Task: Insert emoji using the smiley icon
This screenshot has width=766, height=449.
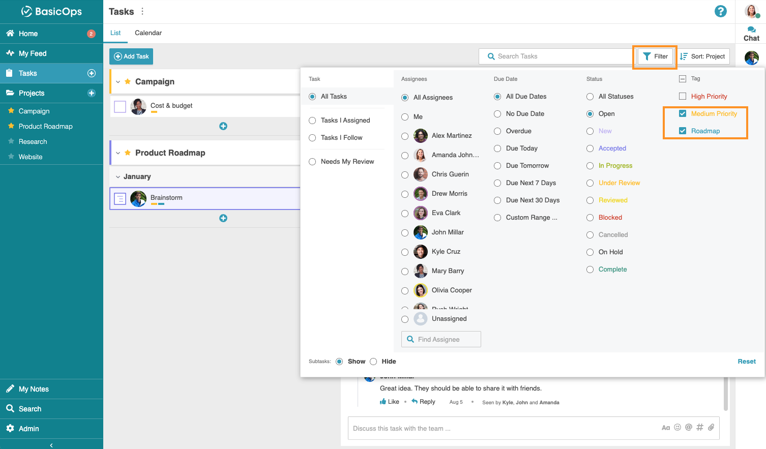Action: pyautogui.click(x=677, y=427)
